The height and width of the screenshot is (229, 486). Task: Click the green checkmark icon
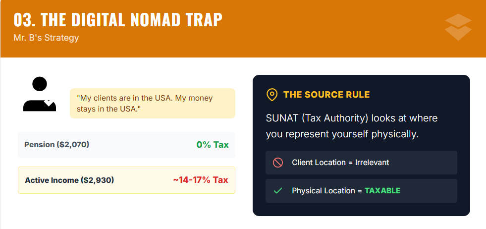click(278, 191)
